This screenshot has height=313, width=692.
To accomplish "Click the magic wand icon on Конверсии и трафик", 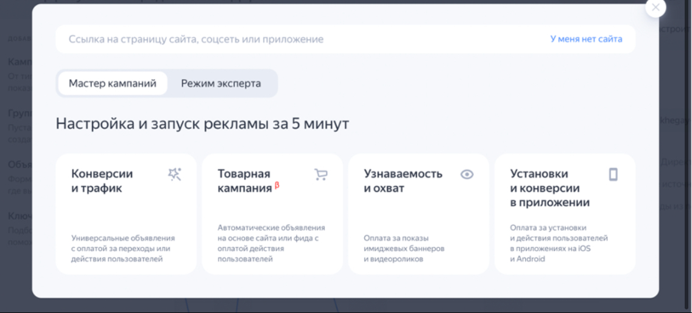I will 174,174.
